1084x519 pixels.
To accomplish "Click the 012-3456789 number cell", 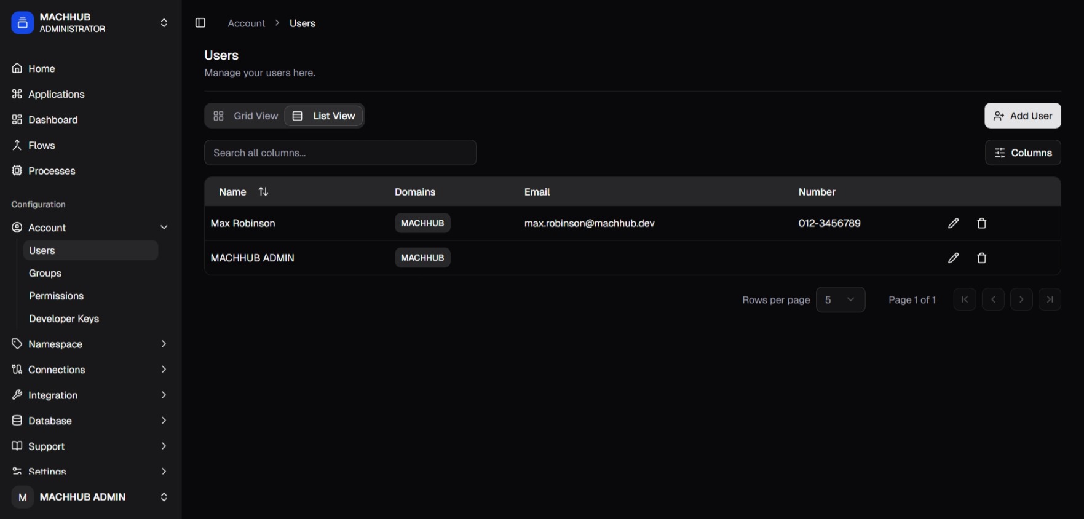I will coord(829,223).
